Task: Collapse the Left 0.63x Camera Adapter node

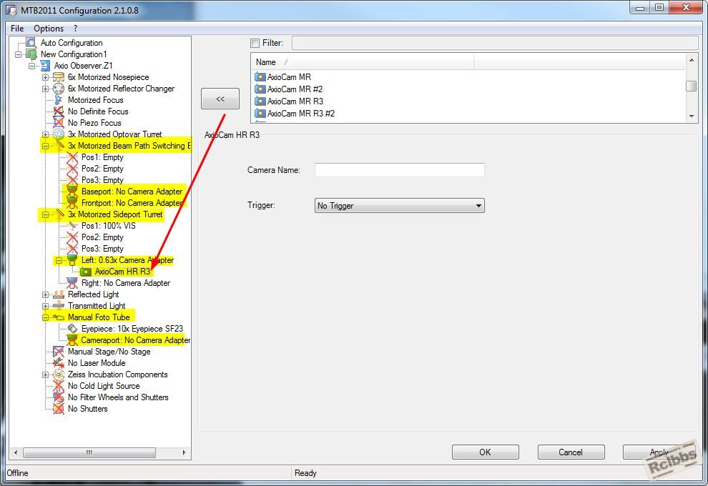Action: [x=59, y=260]
